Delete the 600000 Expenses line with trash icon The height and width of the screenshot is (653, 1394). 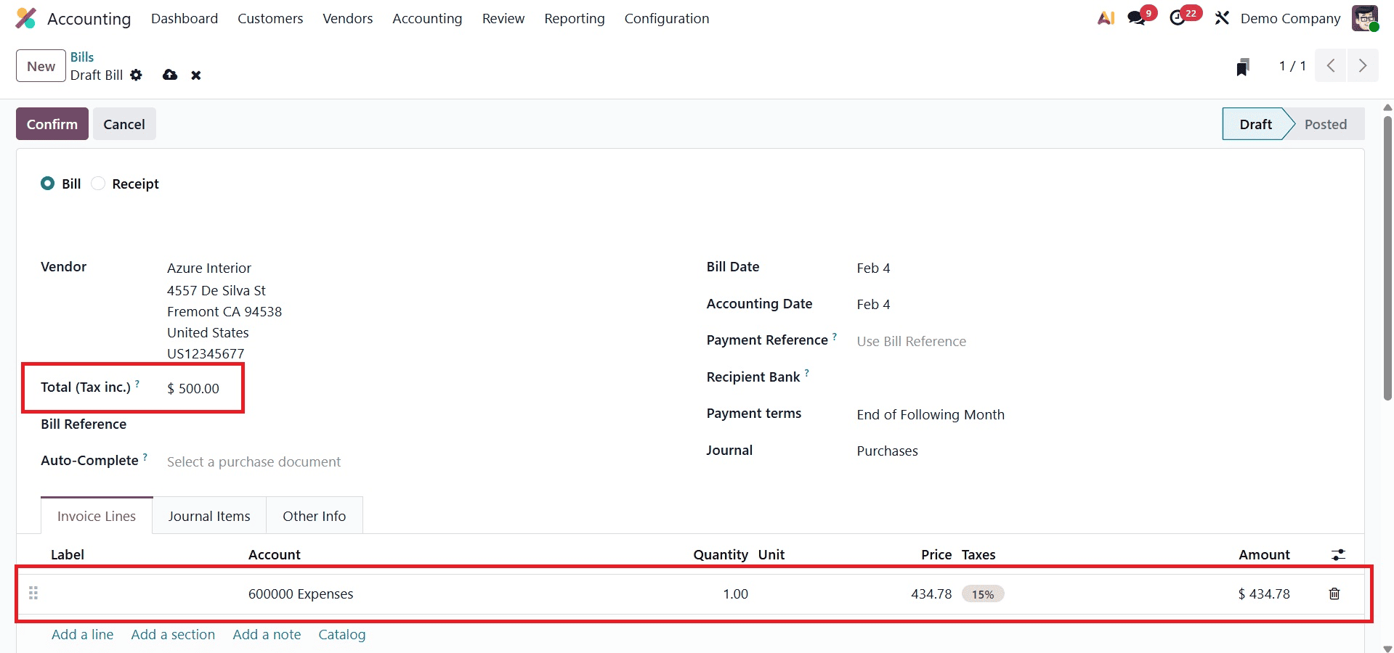pyautogui.click(x=1334, y=594)
